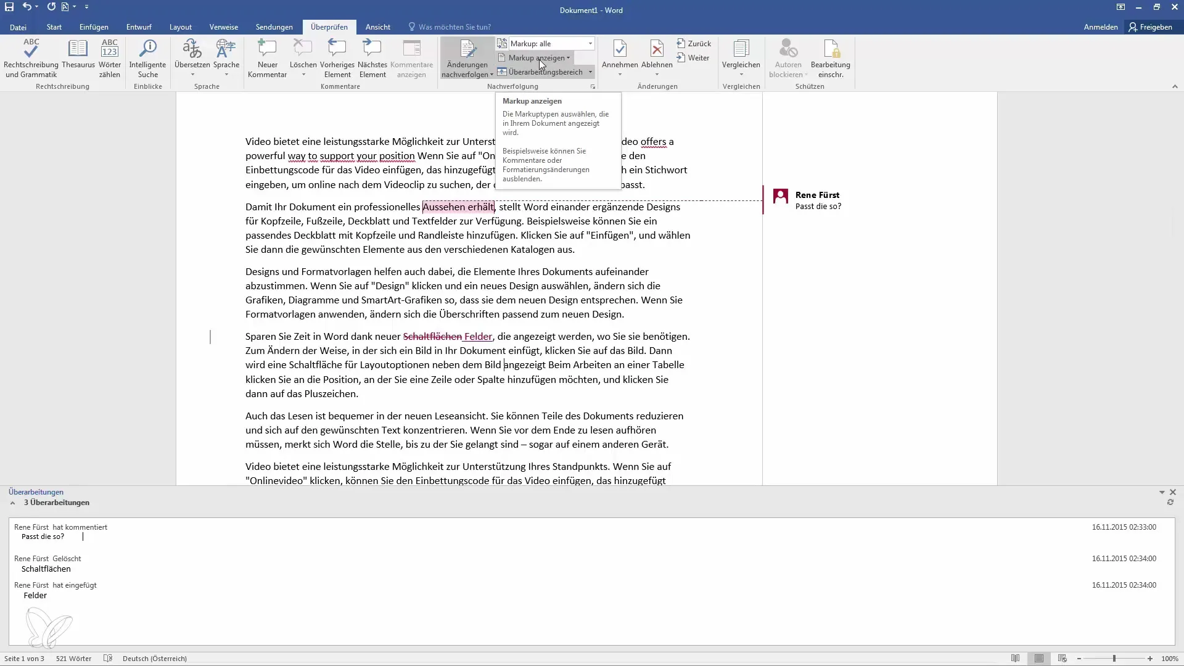Click the redo/repeat icon
The height and width of the screenshot is (666, 1184).
click(x=51, y=7)
